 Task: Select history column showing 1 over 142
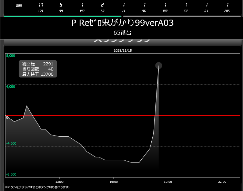83,7
